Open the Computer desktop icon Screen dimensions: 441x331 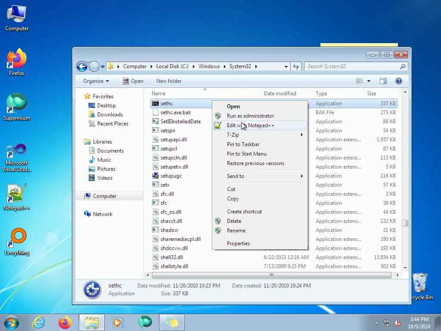17,18
